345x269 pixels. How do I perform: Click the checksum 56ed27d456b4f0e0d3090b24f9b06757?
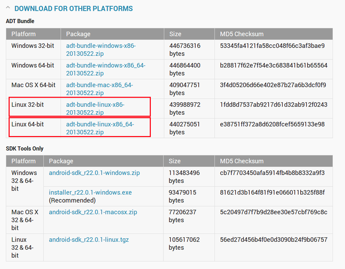point(273,239)
